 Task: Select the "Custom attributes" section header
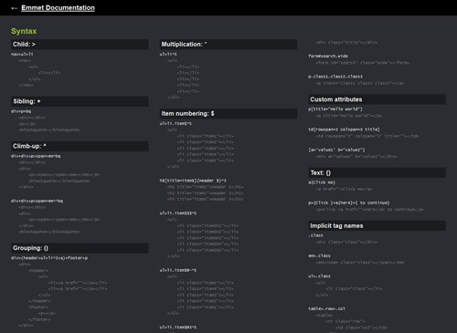(x=377, y=99)
